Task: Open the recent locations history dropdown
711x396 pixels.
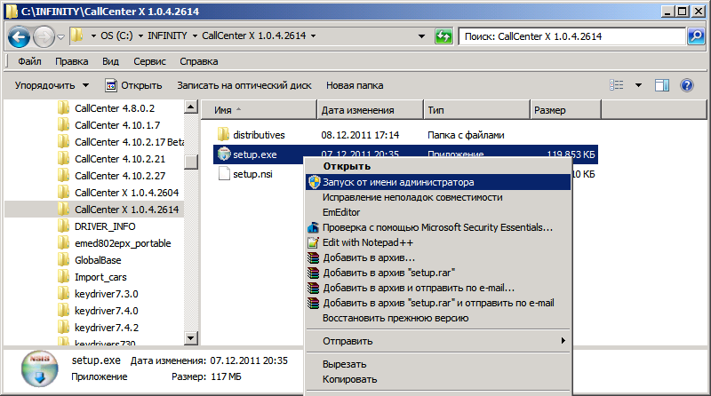Action: coord(60,37)
